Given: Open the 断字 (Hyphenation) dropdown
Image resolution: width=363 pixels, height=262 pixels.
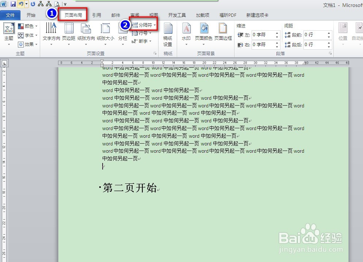Looking at the screenshot, I should click(x=142, y=41).
